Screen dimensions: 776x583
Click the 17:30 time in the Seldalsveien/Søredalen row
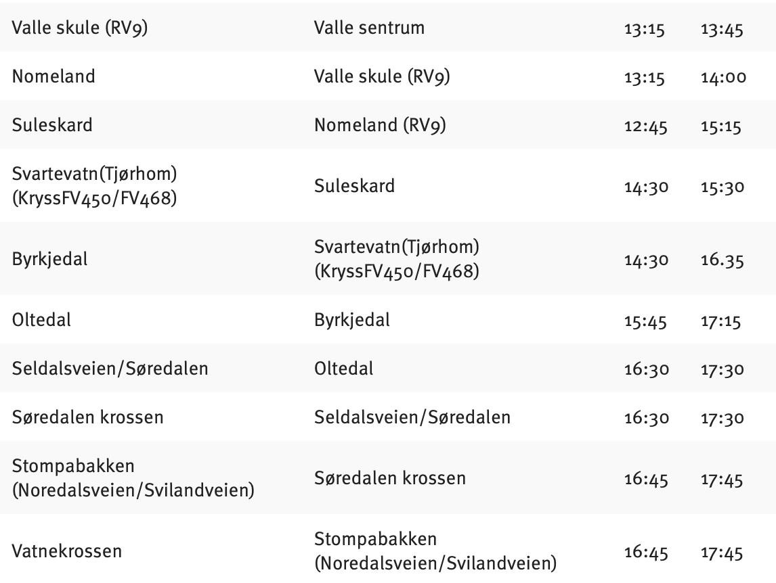722,369
